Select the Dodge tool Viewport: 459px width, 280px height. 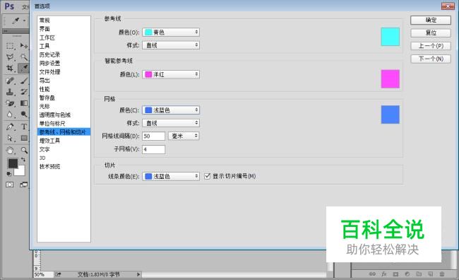click(24, 115)
